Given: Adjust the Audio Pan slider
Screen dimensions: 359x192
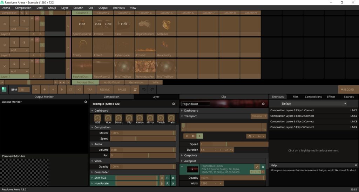Looking at the screenshot, I should 143,156.
